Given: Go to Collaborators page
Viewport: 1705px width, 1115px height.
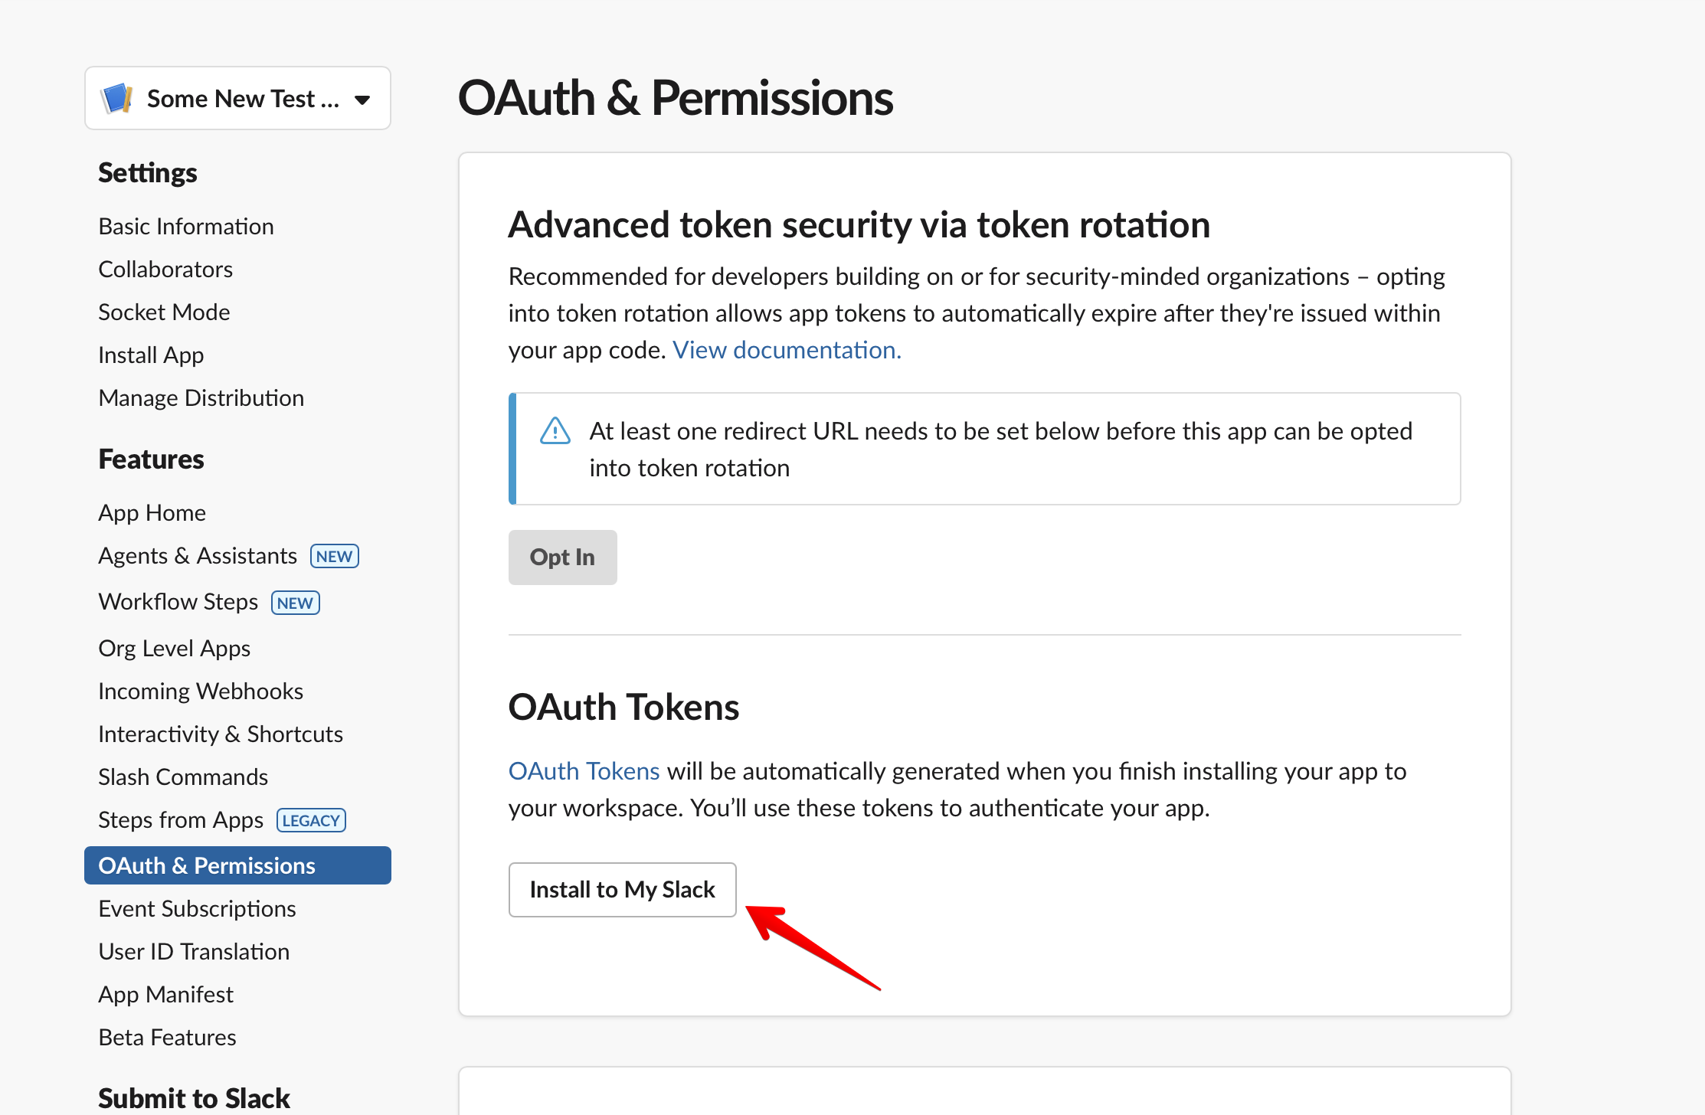Looking at the screenshot, I should 165,270.
